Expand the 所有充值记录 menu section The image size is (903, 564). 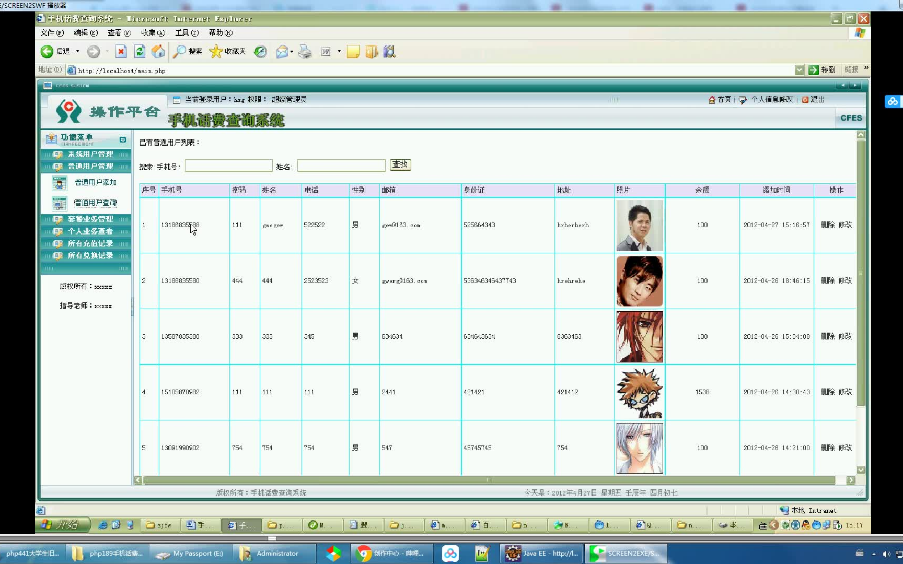click(86, 243)
